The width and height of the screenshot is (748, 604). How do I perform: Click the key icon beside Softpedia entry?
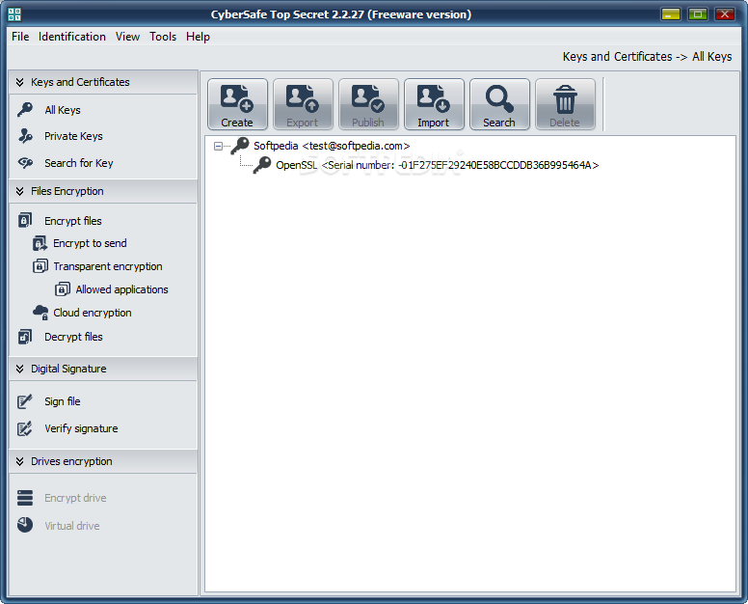[240, 146]
